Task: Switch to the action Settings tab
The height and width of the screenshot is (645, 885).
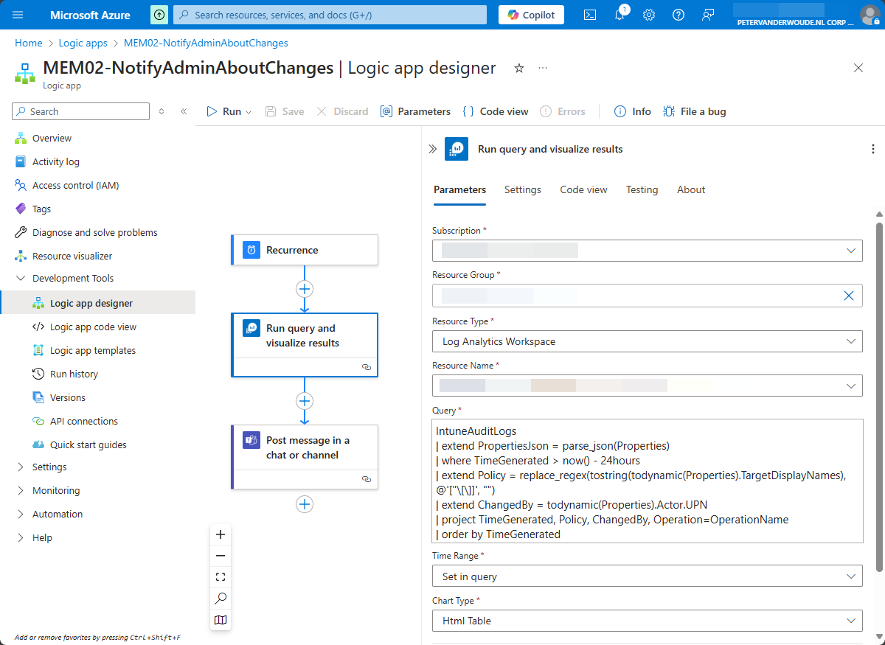Action: (x=523, y=189)
